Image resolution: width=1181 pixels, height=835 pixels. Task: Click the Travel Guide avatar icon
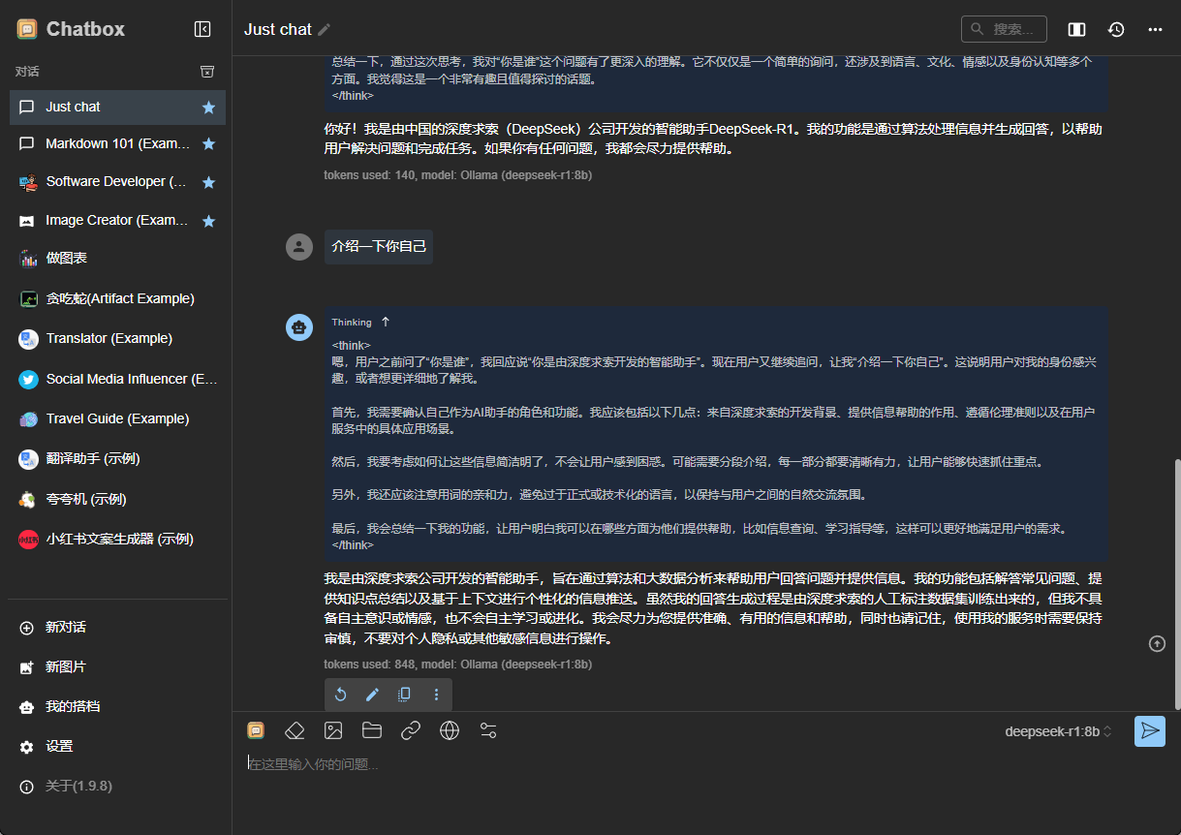(28, 419)
